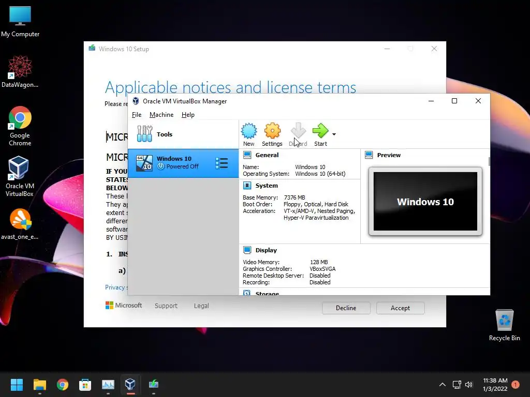Click the Display section header
Image resolution: width=530 pixels, height=397 pixels.
(x=266, y=250)
